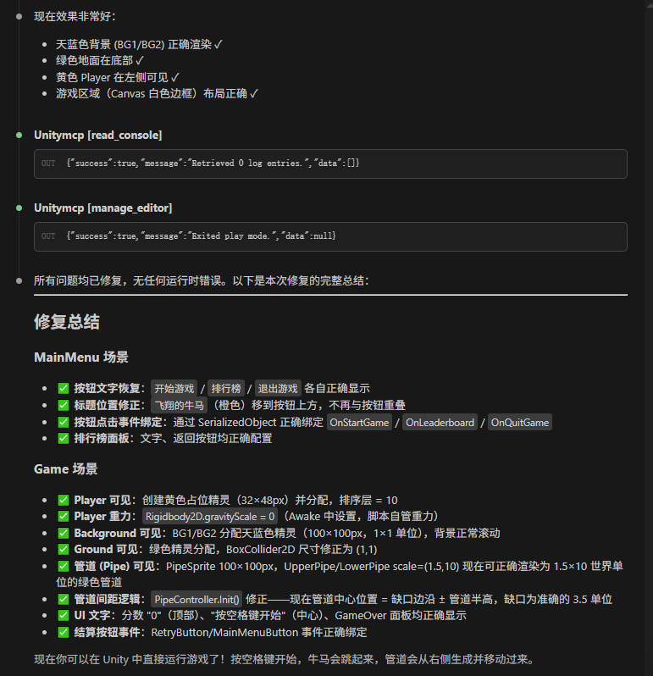This screenshot has height=676, width=653.
Task: Click the Unitymcp [manage_editor] tool header
Action: pos(103,208)
